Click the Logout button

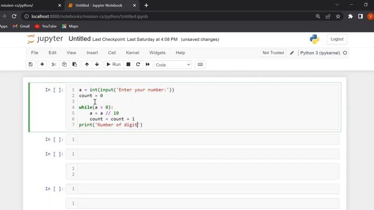337,39
